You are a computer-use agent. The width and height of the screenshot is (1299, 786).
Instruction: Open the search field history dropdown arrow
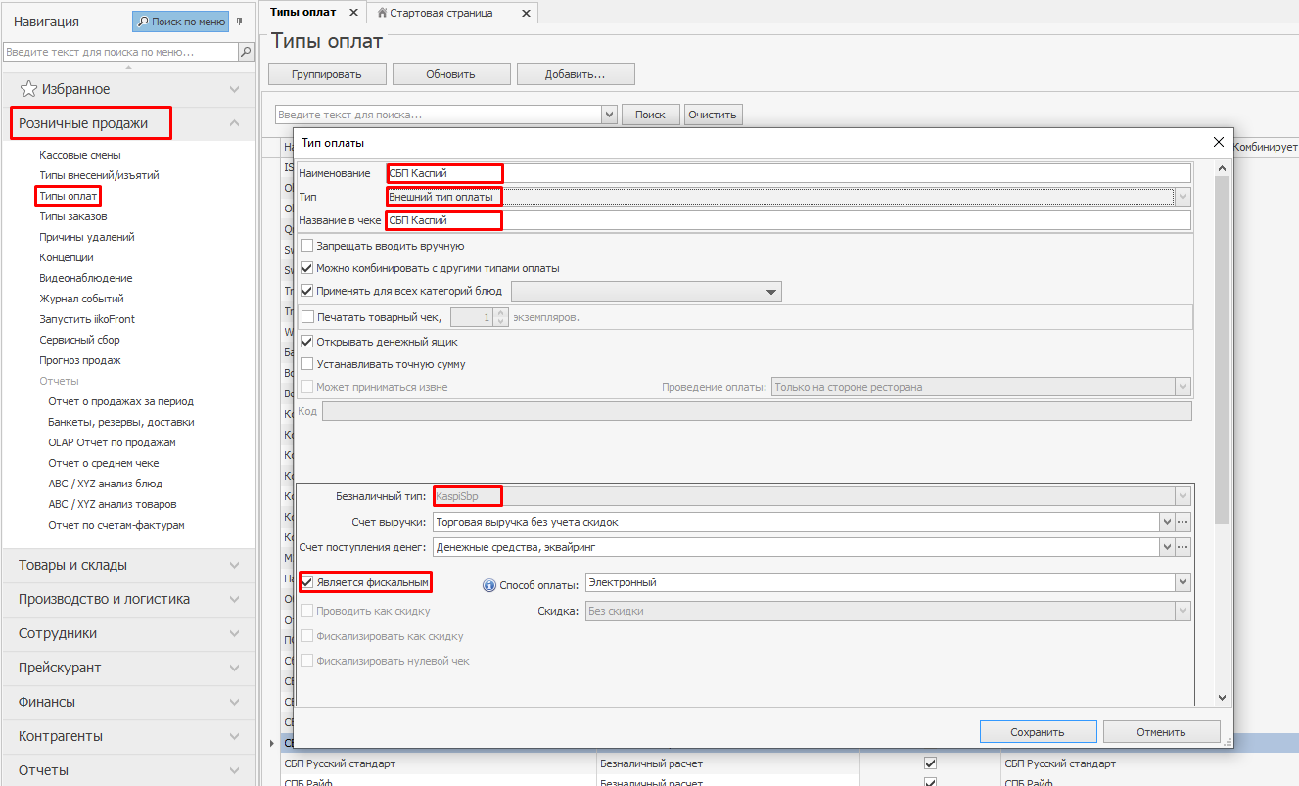coord(610,115)
